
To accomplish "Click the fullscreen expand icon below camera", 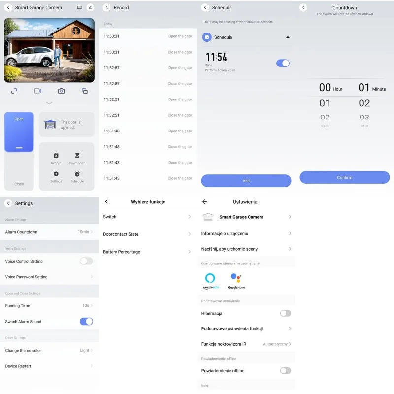I will pyautogui.click(x=14, y=91).
